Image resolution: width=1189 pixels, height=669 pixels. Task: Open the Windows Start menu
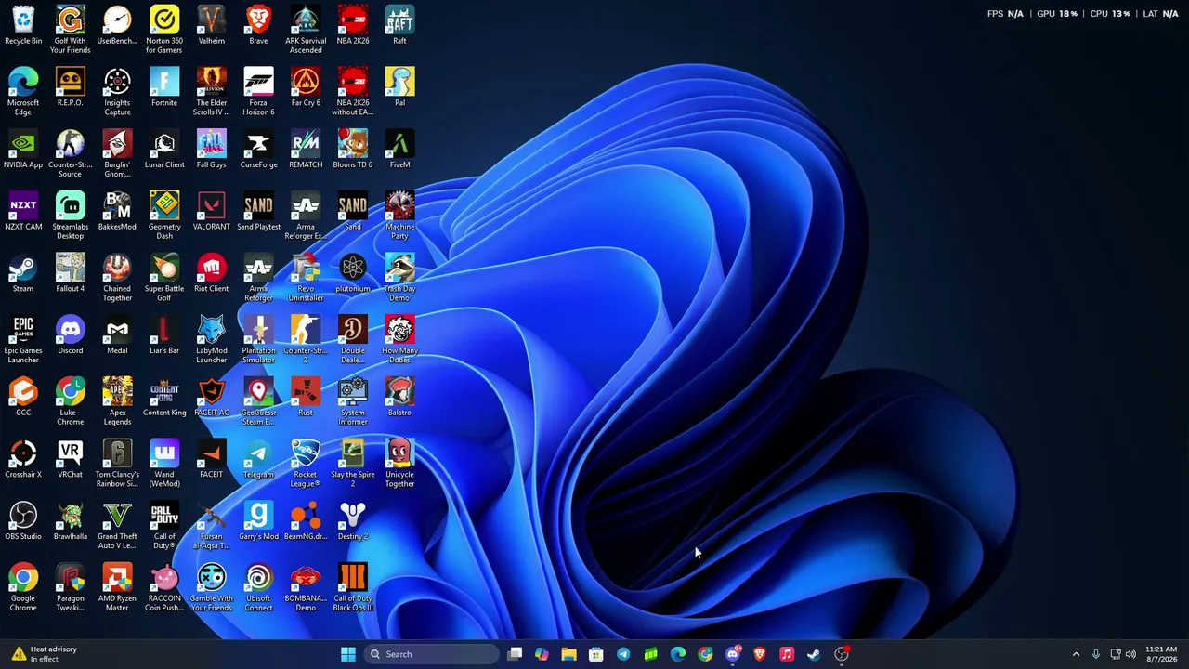tap(347, 654)
